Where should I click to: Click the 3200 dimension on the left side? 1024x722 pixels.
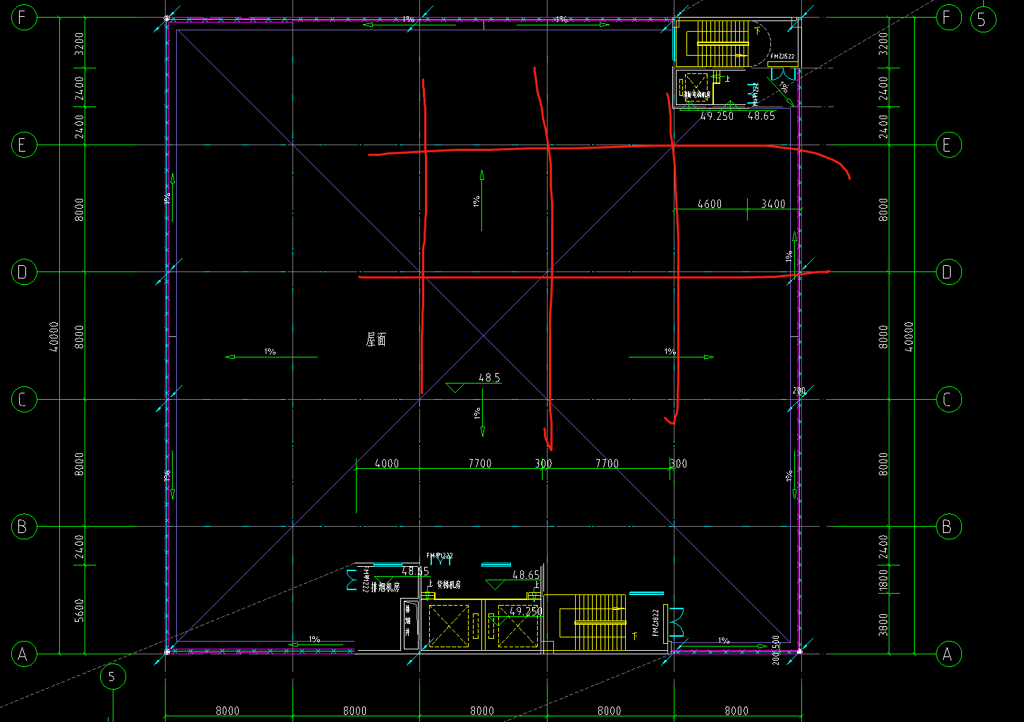click(79, 44)
